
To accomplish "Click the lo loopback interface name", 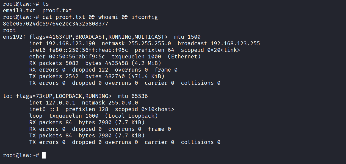I will click(6, 96).
